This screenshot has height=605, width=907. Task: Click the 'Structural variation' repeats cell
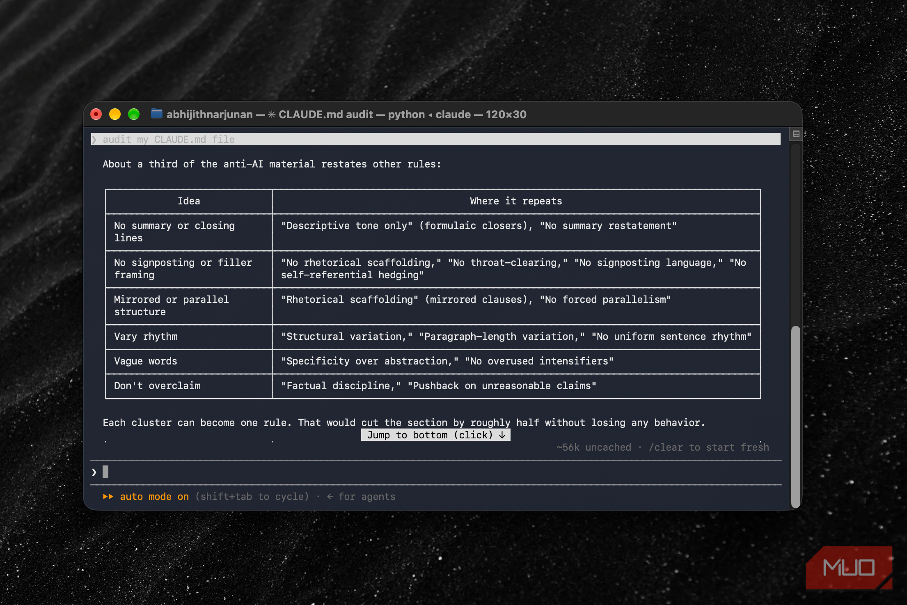[516, 337]
